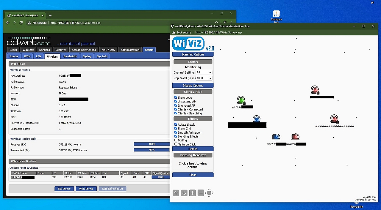
Task: Open Configure Java desktop icon
Action: pyautogui.click(x=276, y=17)
